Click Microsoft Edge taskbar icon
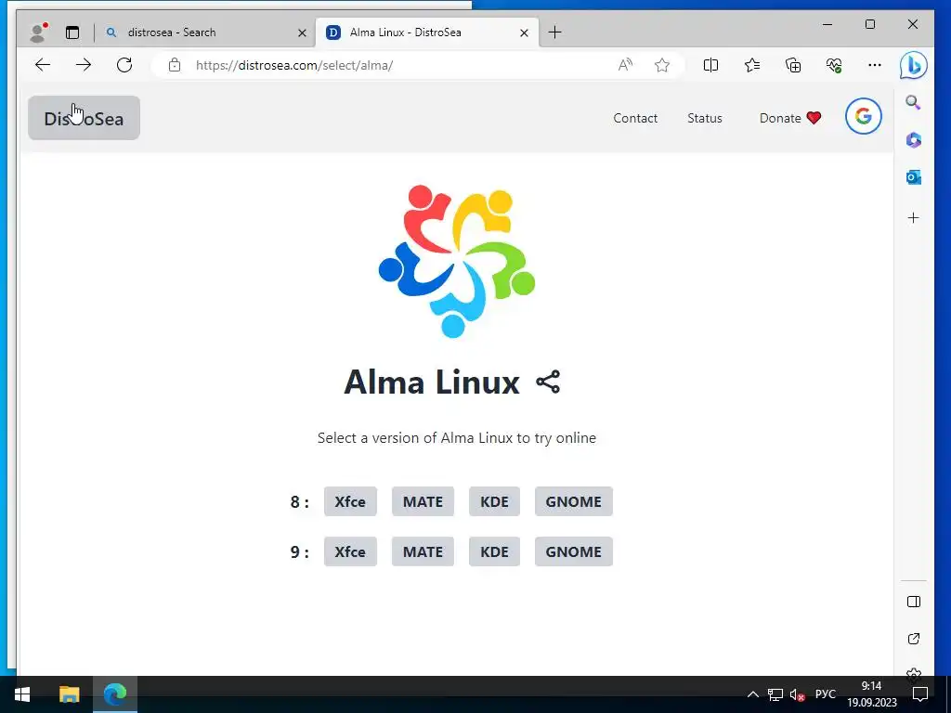951x713 pixels. point(115,694)
